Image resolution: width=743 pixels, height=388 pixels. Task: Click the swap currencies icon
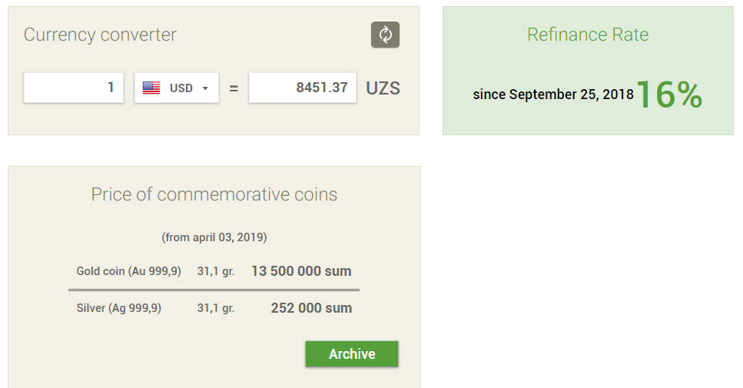[385, 35]
